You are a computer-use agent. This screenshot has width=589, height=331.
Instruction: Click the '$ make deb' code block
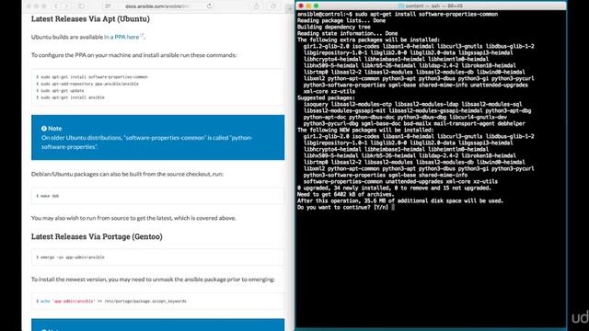157,196
